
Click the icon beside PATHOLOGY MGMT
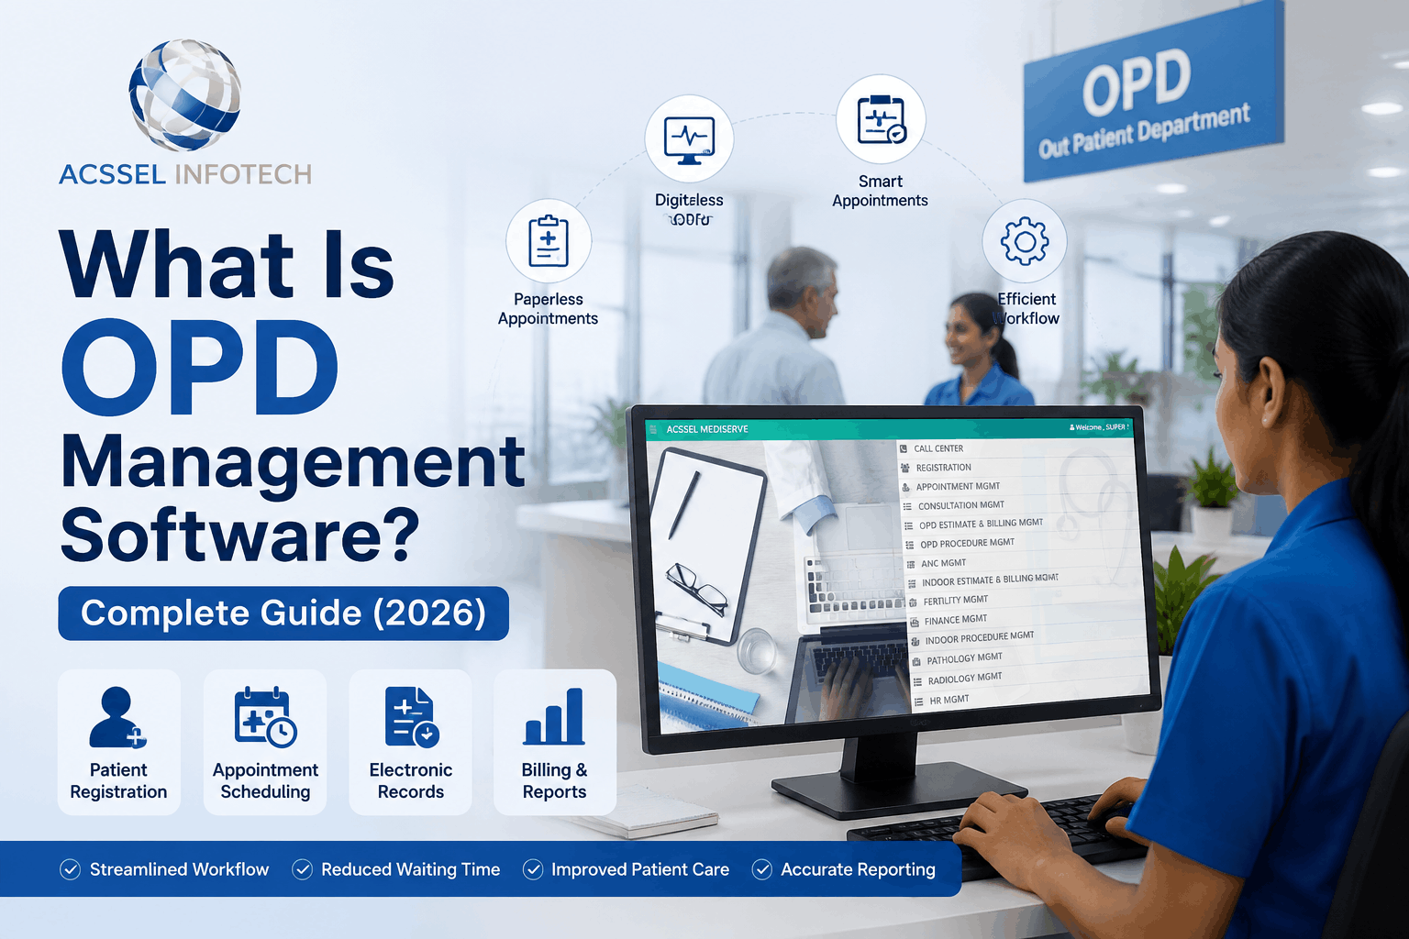click(x=916, y=660)
